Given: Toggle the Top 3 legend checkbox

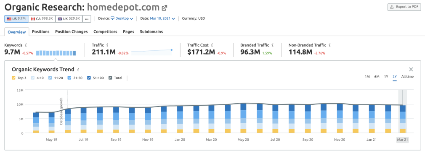Looking at the screenshot, I should pyautogui.click(x=13, y=78).
